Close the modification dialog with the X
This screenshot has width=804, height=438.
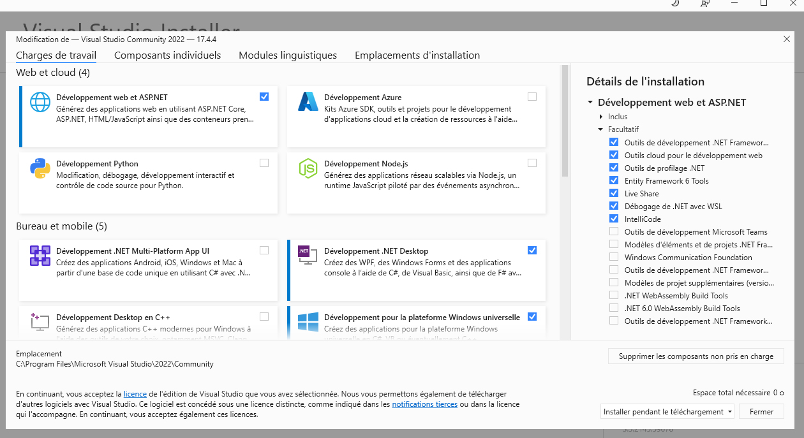coord(786,39)
